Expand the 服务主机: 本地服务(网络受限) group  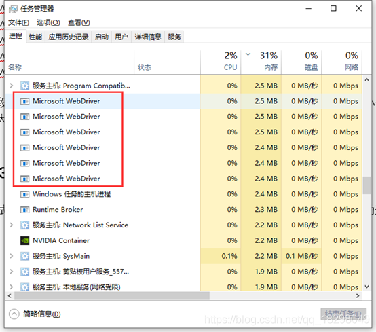pos(12,287)
